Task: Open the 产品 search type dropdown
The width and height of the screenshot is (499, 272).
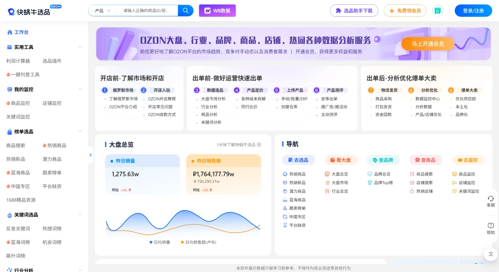Action: click(x=103, y=11)
